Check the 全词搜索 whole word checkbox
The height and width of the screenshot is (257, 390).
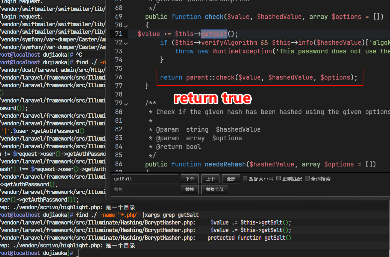coord(307,178)
